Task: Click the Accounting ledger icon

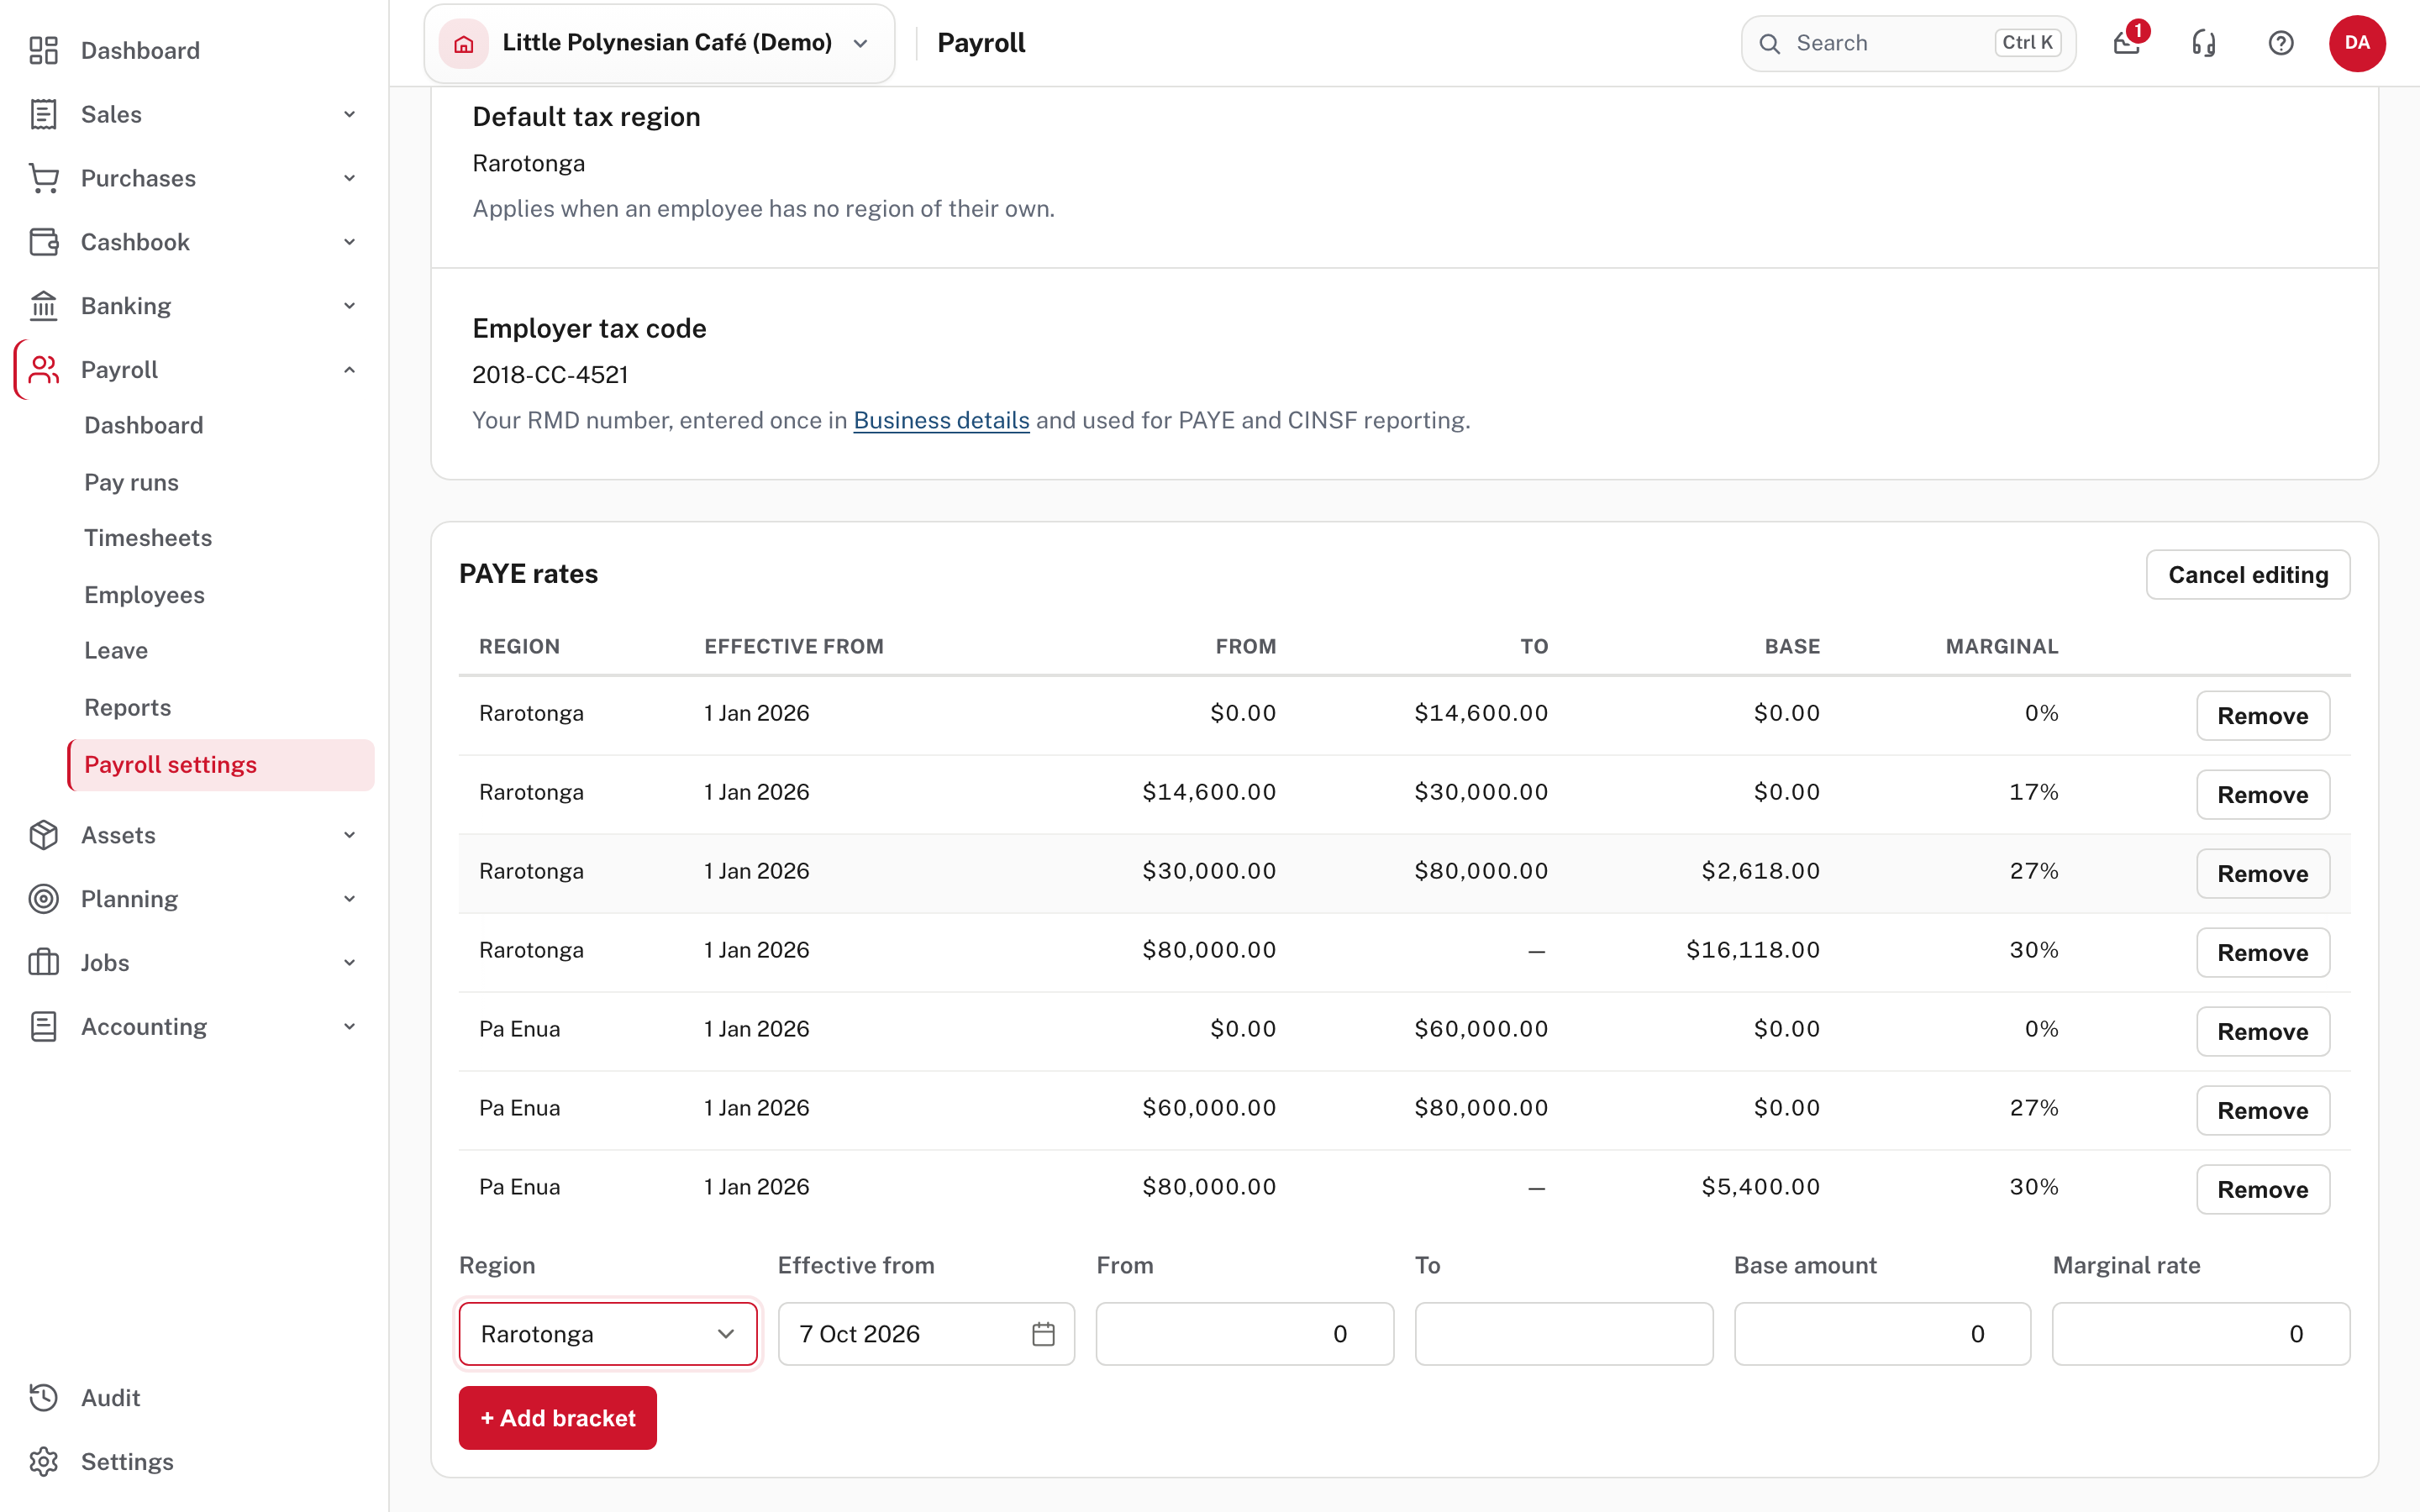Action: pyautogui.click(x=43, y=1027)
